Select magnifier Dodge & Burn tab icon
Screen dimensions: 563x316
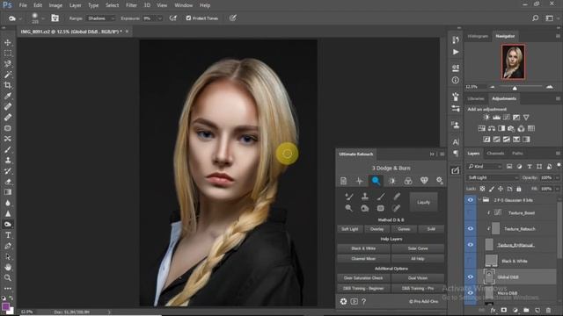[x=376, y=181]
